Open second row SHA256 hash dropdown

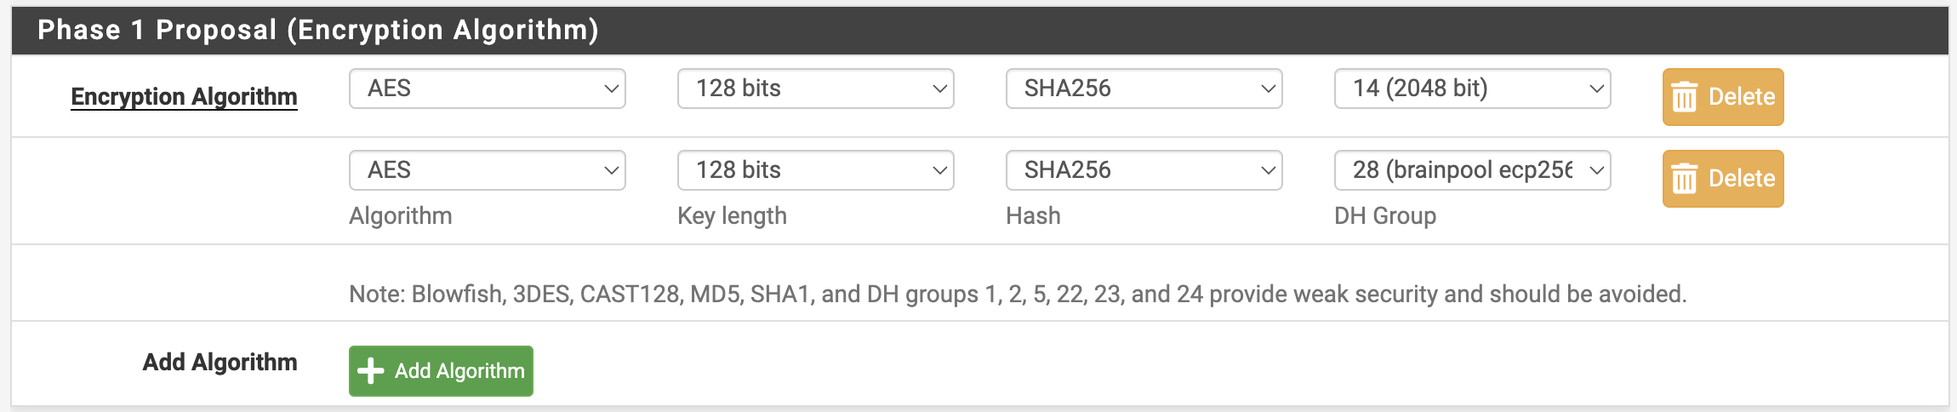(x=1144, y=170)
